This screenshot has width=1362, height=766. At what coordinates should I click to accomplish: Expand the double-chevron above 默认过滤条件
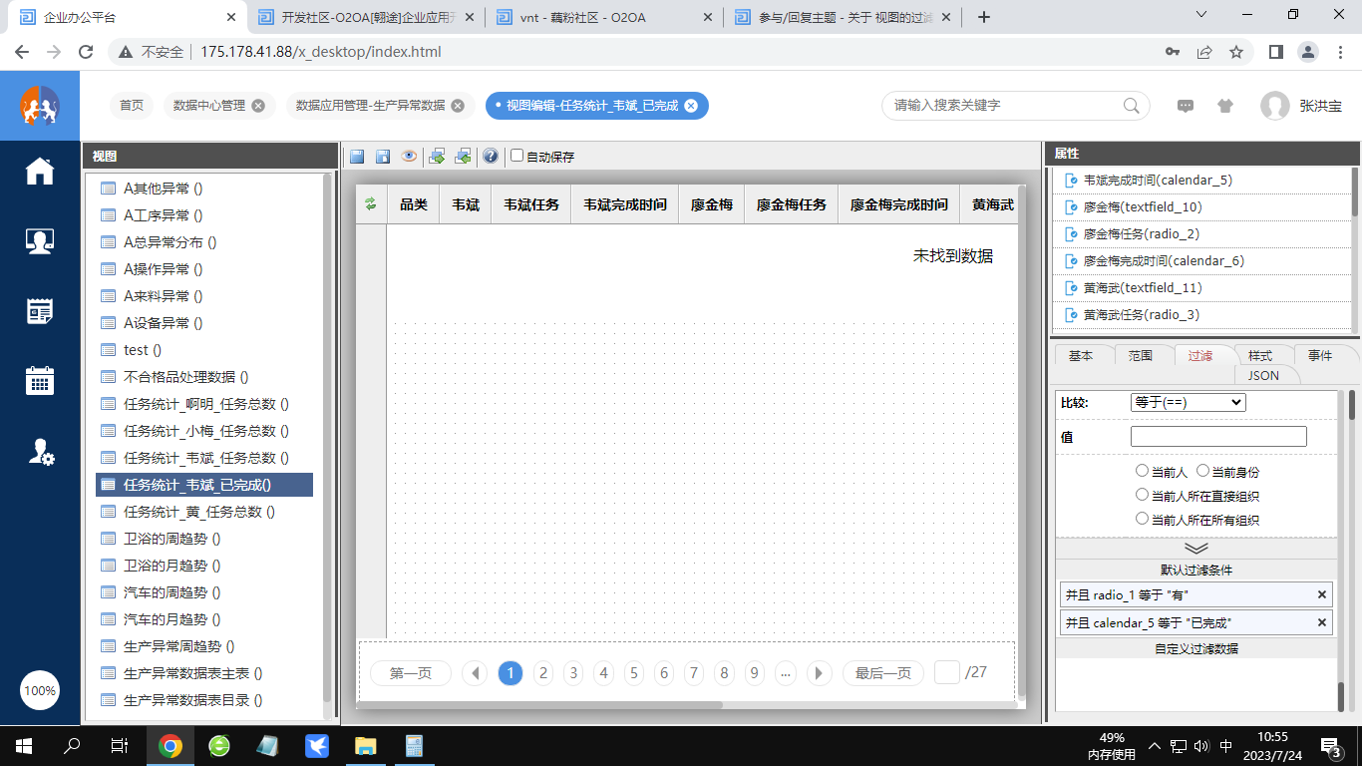1195,547
